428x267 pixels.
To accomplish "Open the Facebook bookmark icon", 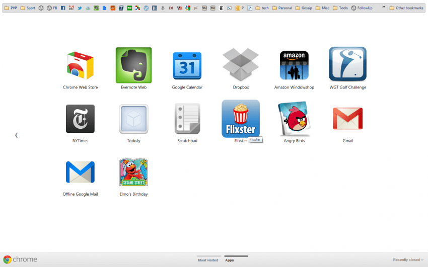I will click(63, 8).
